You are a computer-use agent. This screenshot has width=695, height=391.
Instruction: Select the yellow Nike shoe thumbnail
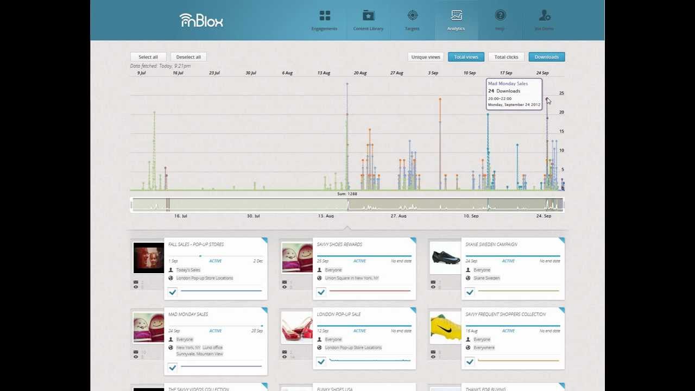tap(445, 327)
